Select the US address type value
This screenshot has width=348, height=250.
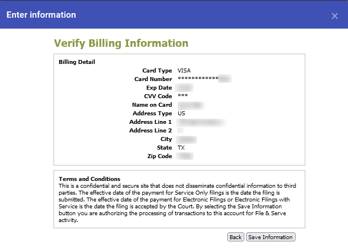[x=182, y=114]
